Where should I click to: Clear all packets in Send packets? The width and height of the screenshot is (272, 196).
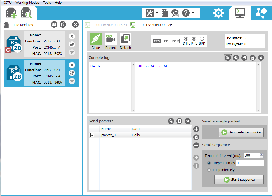point(187,121)
